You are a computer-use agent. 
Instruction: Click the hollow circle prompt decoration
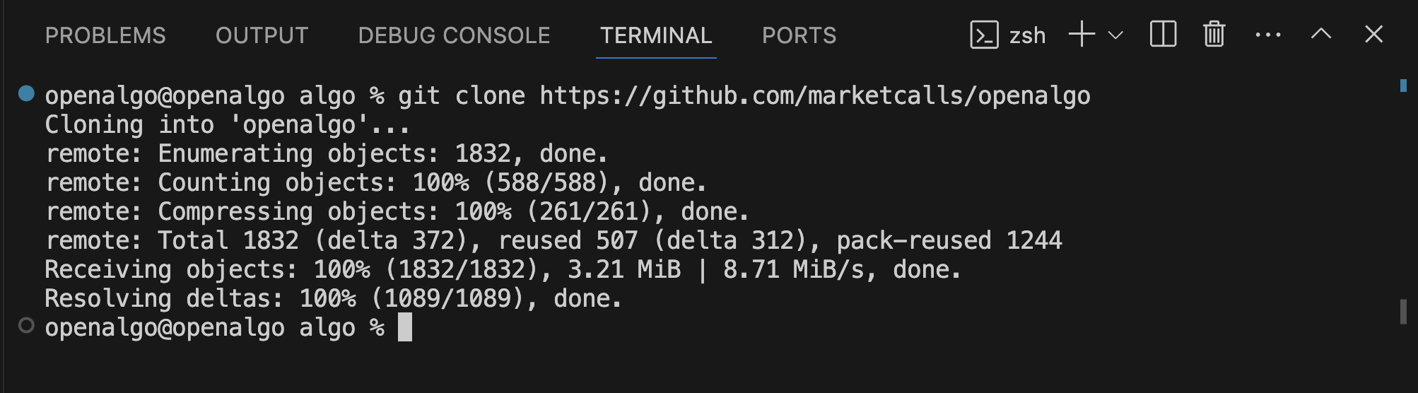coord(26,326)
